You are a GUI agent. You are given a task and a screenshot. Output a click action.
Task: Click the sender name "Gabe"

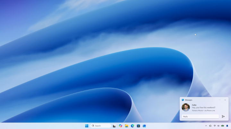point(194,105)
